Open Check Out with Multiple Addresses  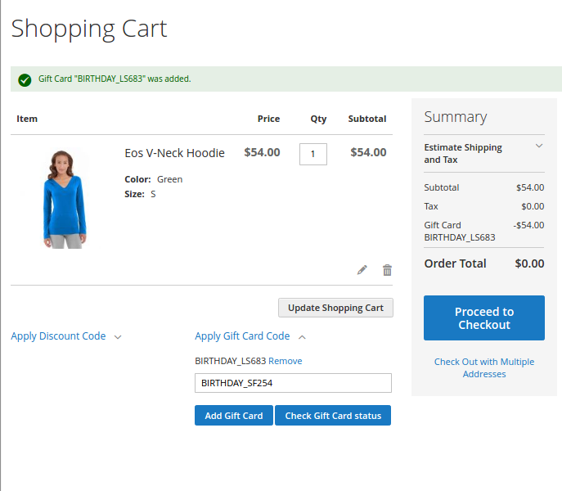[483, 367]
